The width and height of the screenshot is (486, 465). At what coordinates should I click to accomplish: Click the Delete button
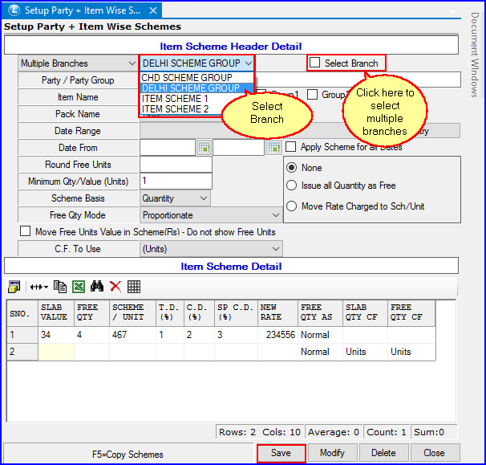pos(383,453)
